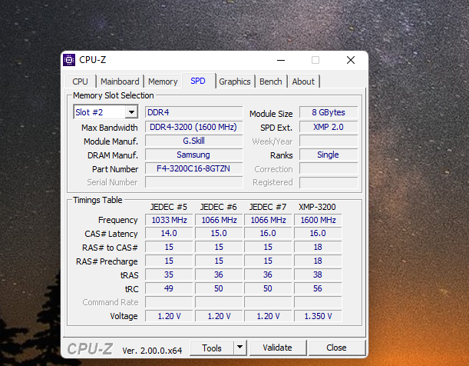Switch to the Graphics tab
Screen dimensions: 469x366
click(235, 82)
